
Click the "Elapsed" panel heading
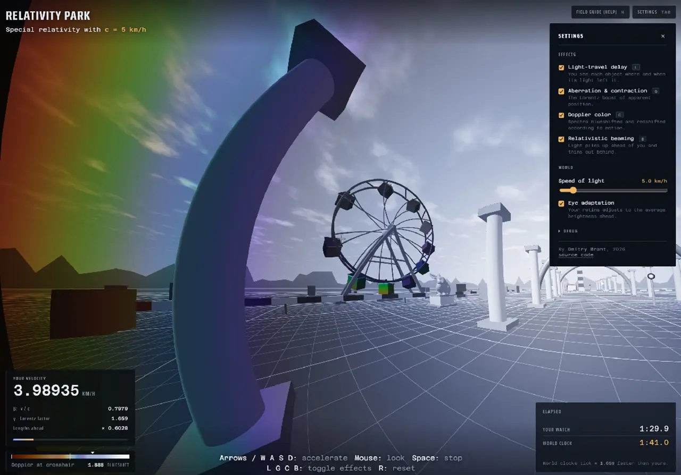pos(552,412)
